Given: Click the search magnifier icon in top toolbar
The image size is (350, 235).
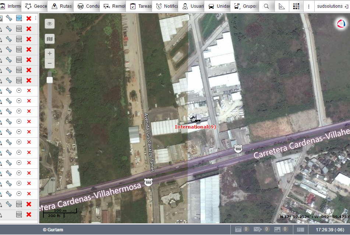Looking at the screenshot, I should [x=266, y=6].
